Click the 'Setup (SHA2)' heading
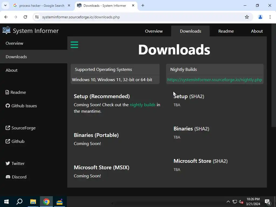276x207 pixels. [189, 96]
